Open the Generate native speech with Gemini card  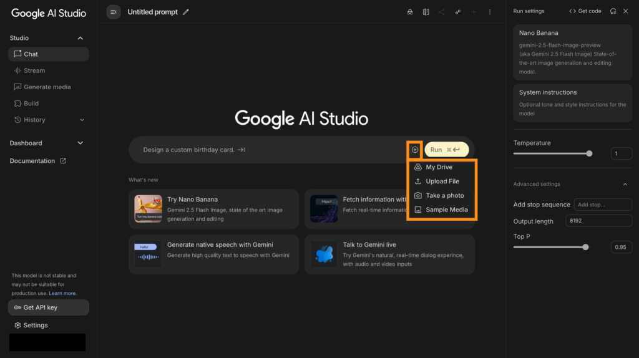(213, 254)
